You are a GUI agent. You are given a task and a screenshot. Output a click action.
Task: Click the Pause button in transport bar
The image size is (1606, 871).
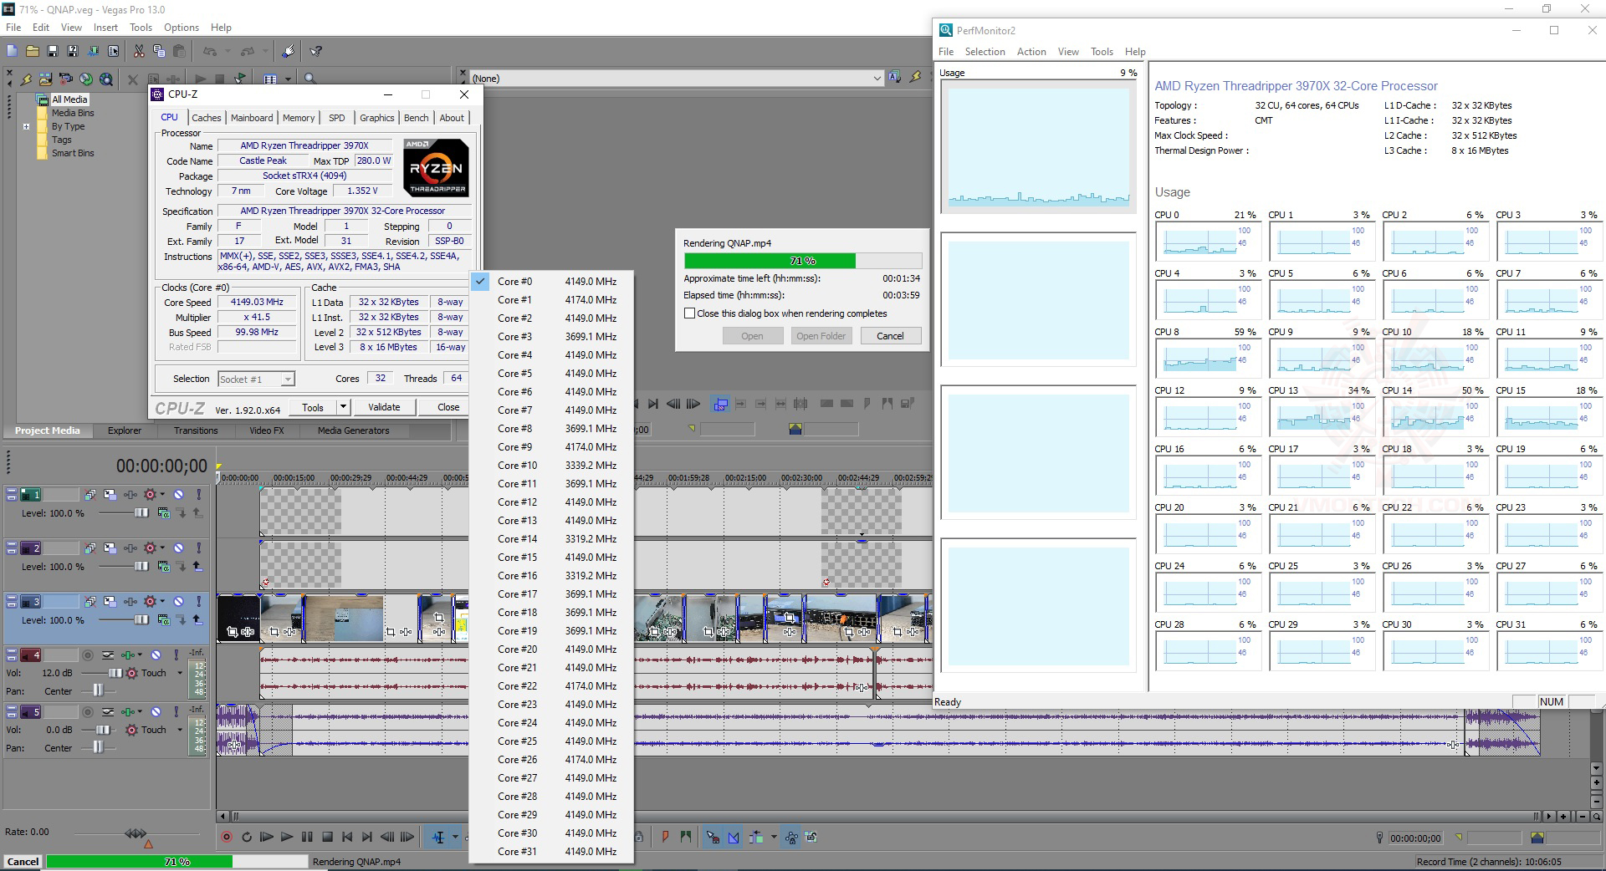[x=307, y=837]
